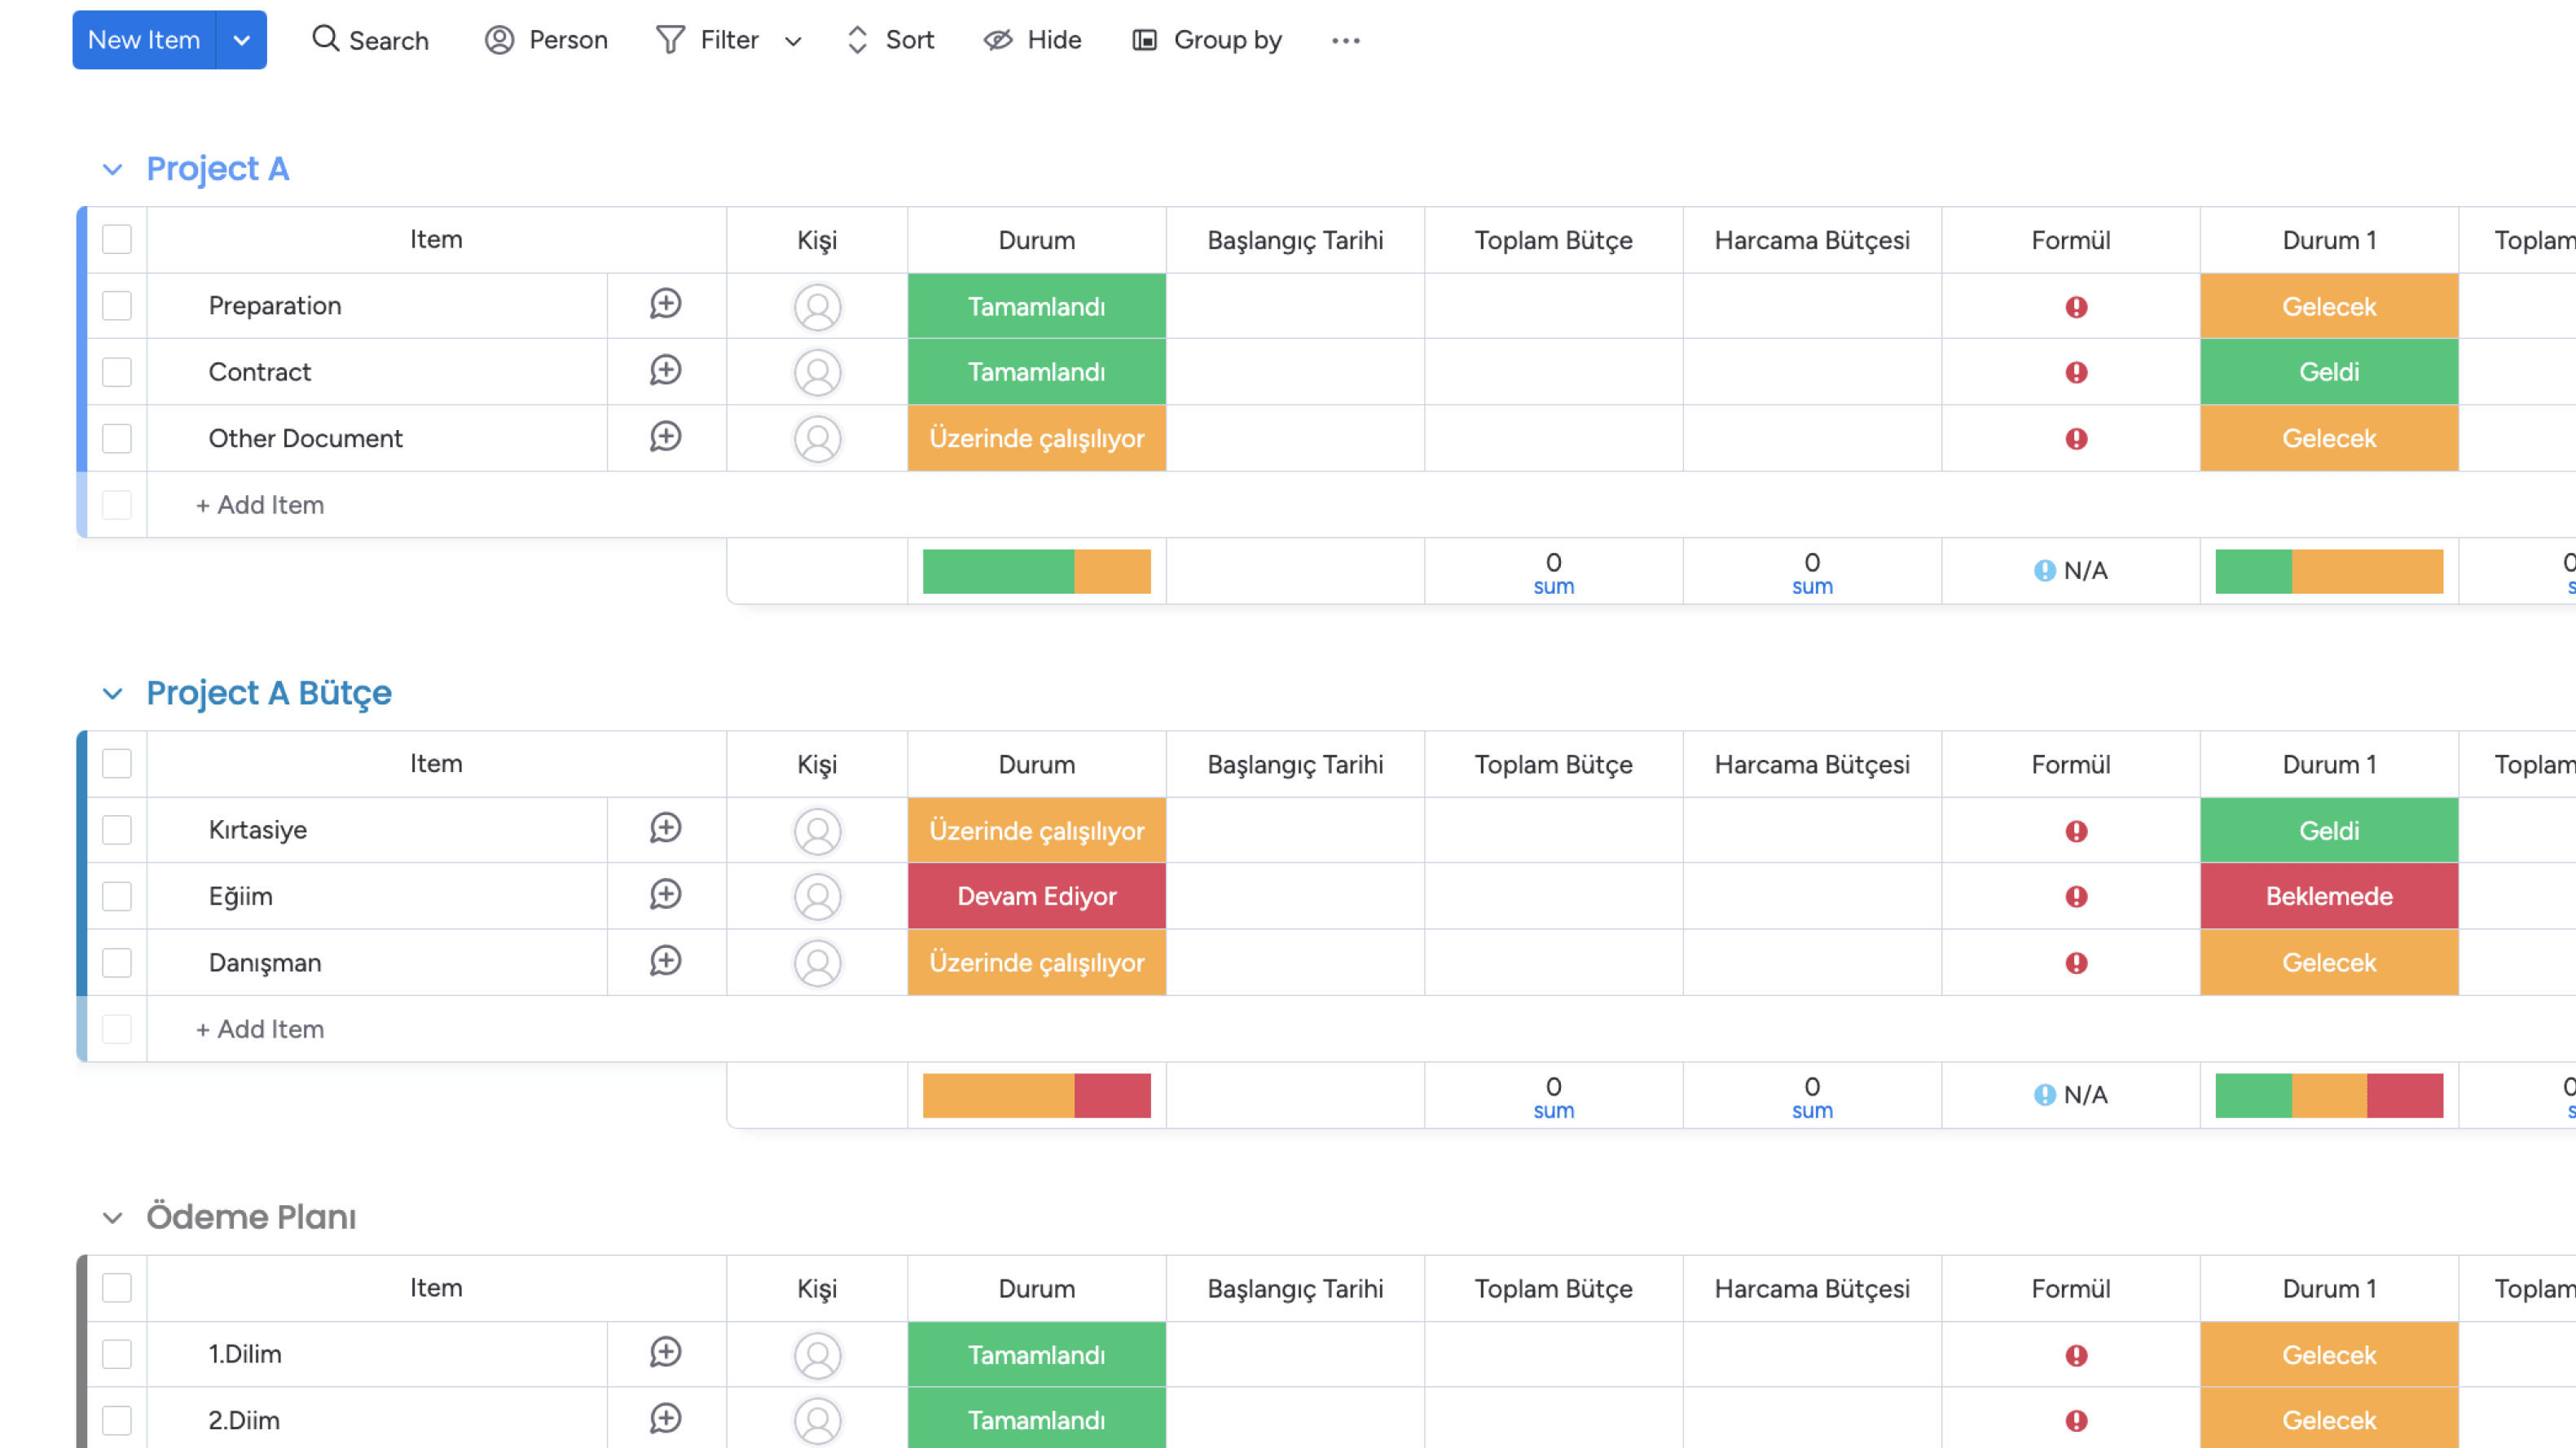This screenshot has width=2576, height=1448.
Task: Click the Formül error indicator for Kırtasiye
Action: click(2077, 830)
